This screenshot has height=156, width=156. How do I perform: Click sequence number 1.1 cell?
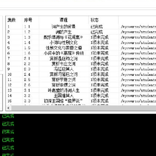point(27,26)
